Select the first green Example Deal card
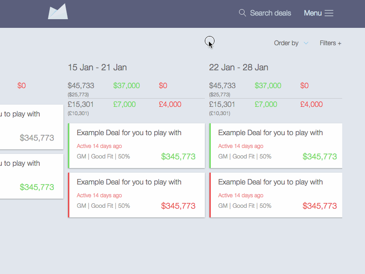365x274 pixels. pos(136,146)
